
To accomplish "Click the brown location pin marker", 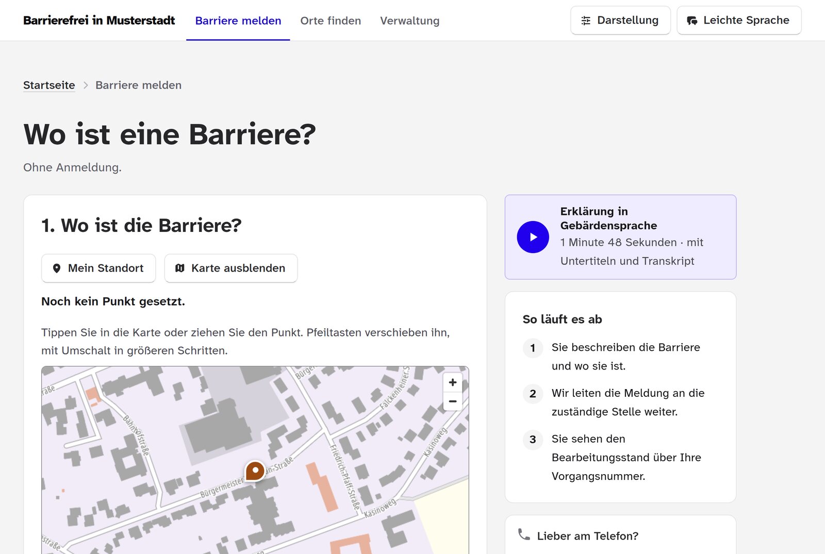I will (255, 471).
